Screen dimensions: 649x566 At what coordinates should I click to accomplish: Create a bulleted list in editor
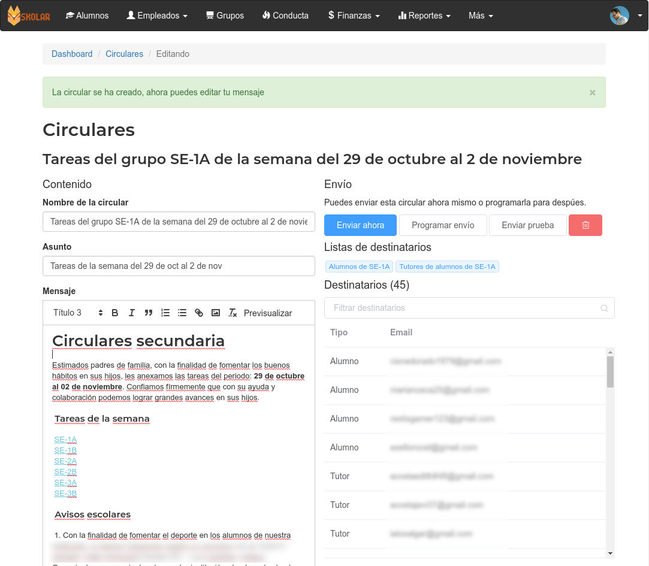tap(182, 313)
